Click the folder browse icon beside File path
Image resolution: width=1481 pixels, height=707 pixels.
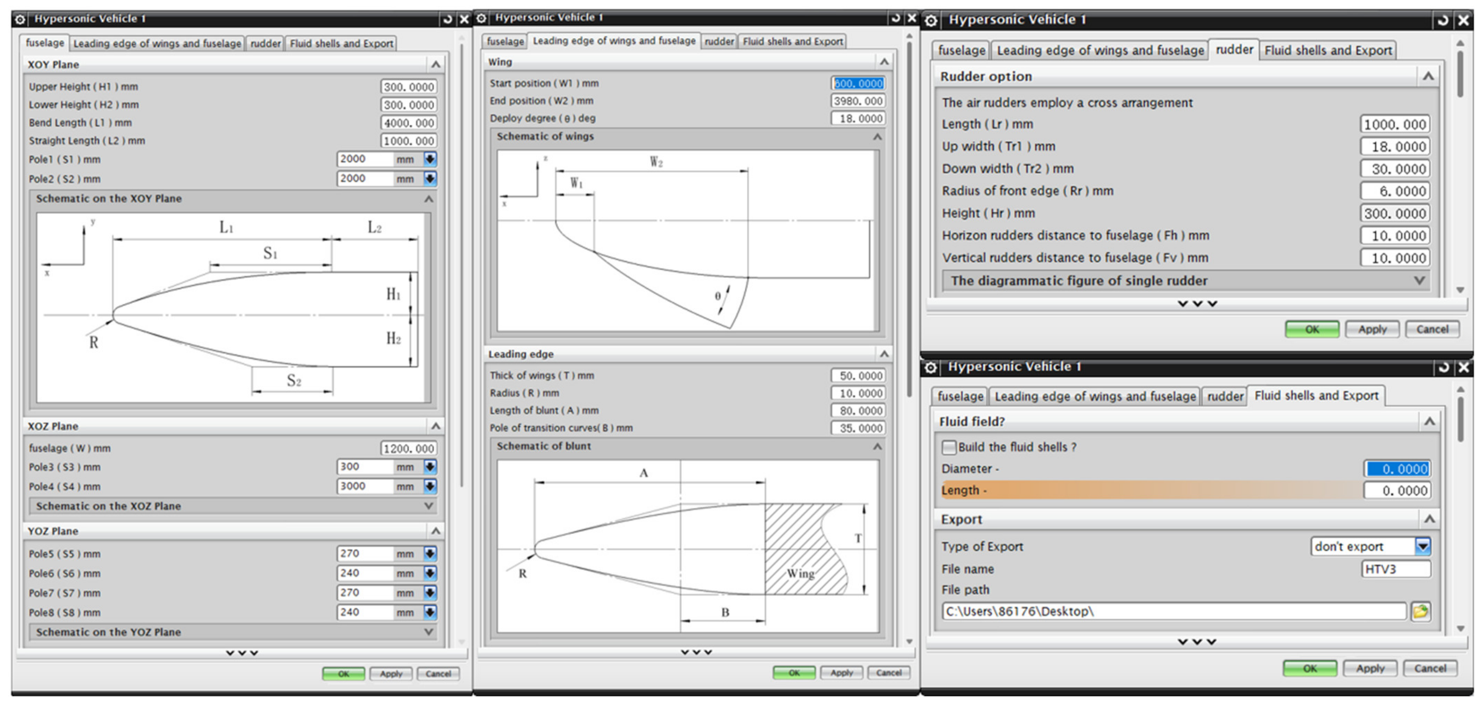[x=1420, y=612]
